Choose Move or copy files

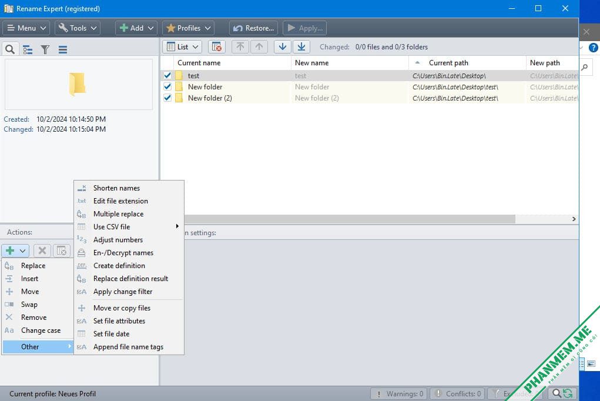click(129, 308)
